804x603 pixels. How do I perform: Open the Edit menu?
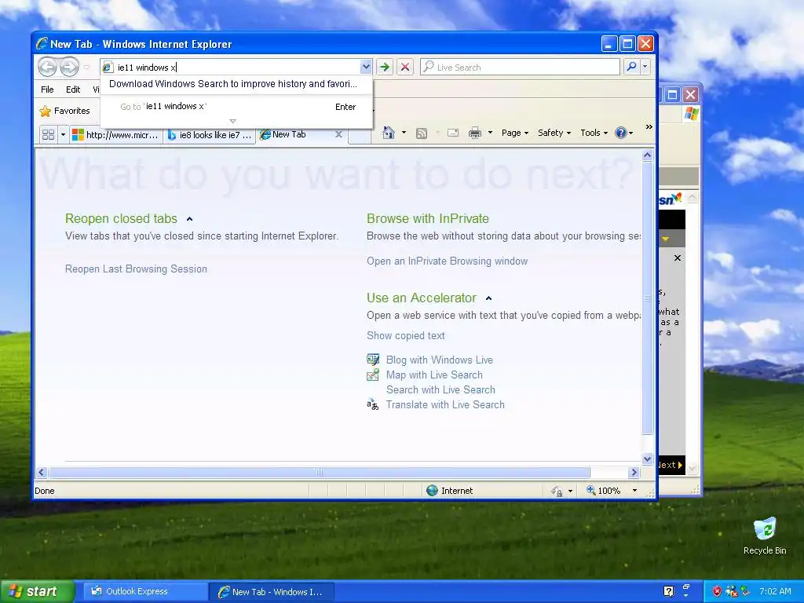[73, 90]
